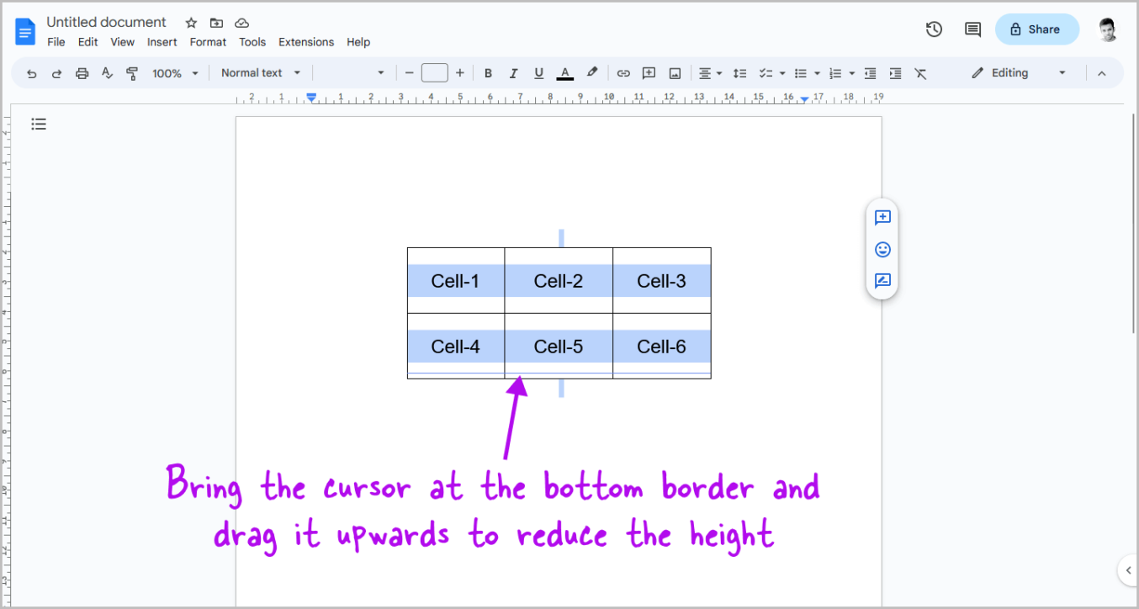The image size is (1139, 609).
Task: Toggle italic formatting
Action: tap(513, 73)
